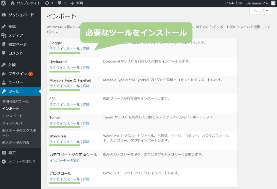The image size is (277, 189).
Task: Click 詳細 link for Tumblr importer
Action: click(86, 123)
